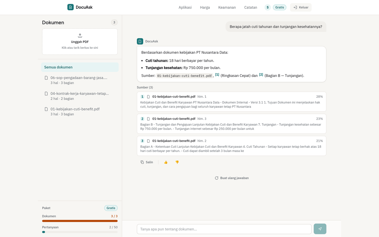Click the Unggah PDF upload dropzone
The width and height of the screenshot is (379, 237).
tap(80, 42)
